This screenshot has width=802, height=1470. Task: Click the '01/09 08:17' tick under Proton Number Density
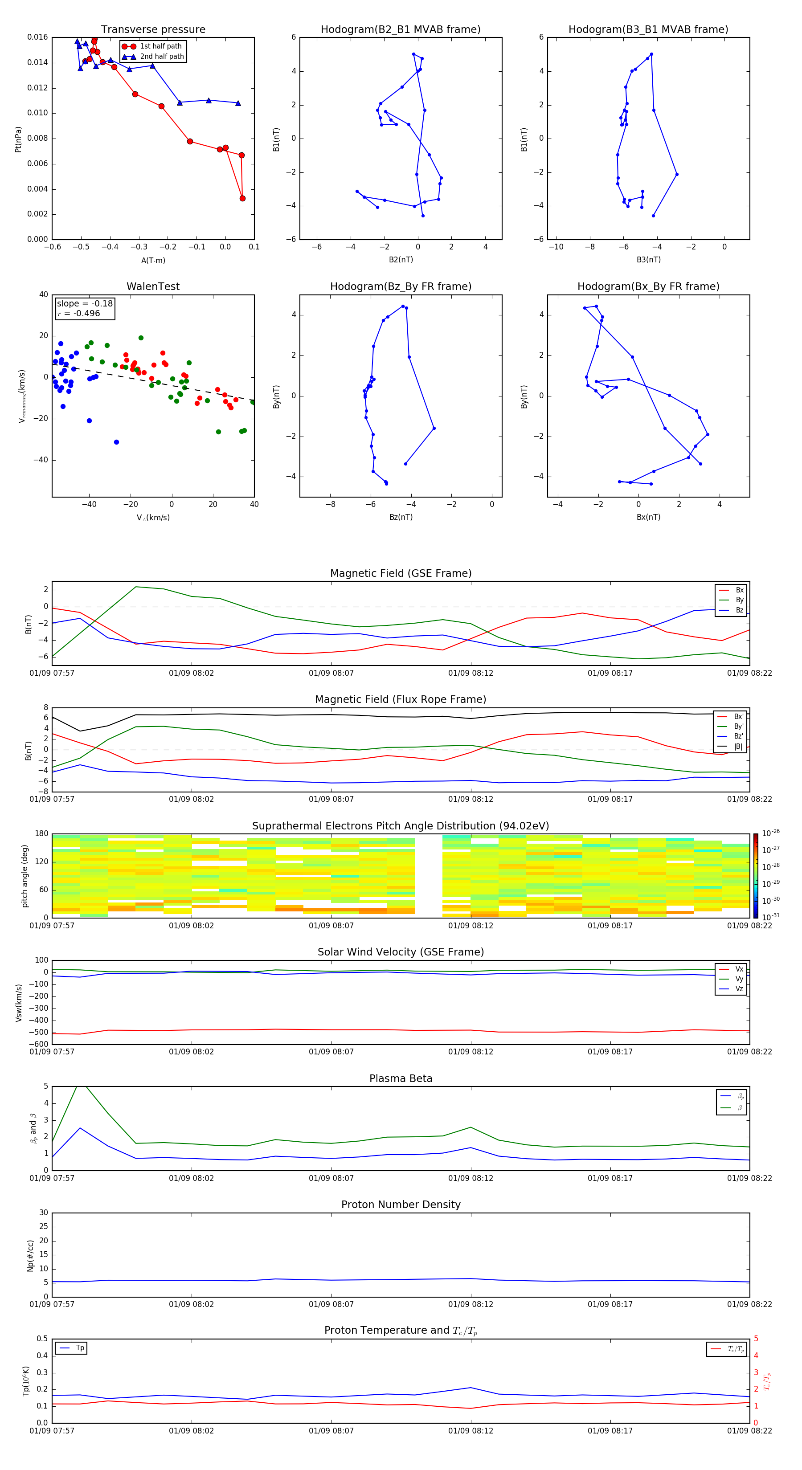click(610, 1304)
